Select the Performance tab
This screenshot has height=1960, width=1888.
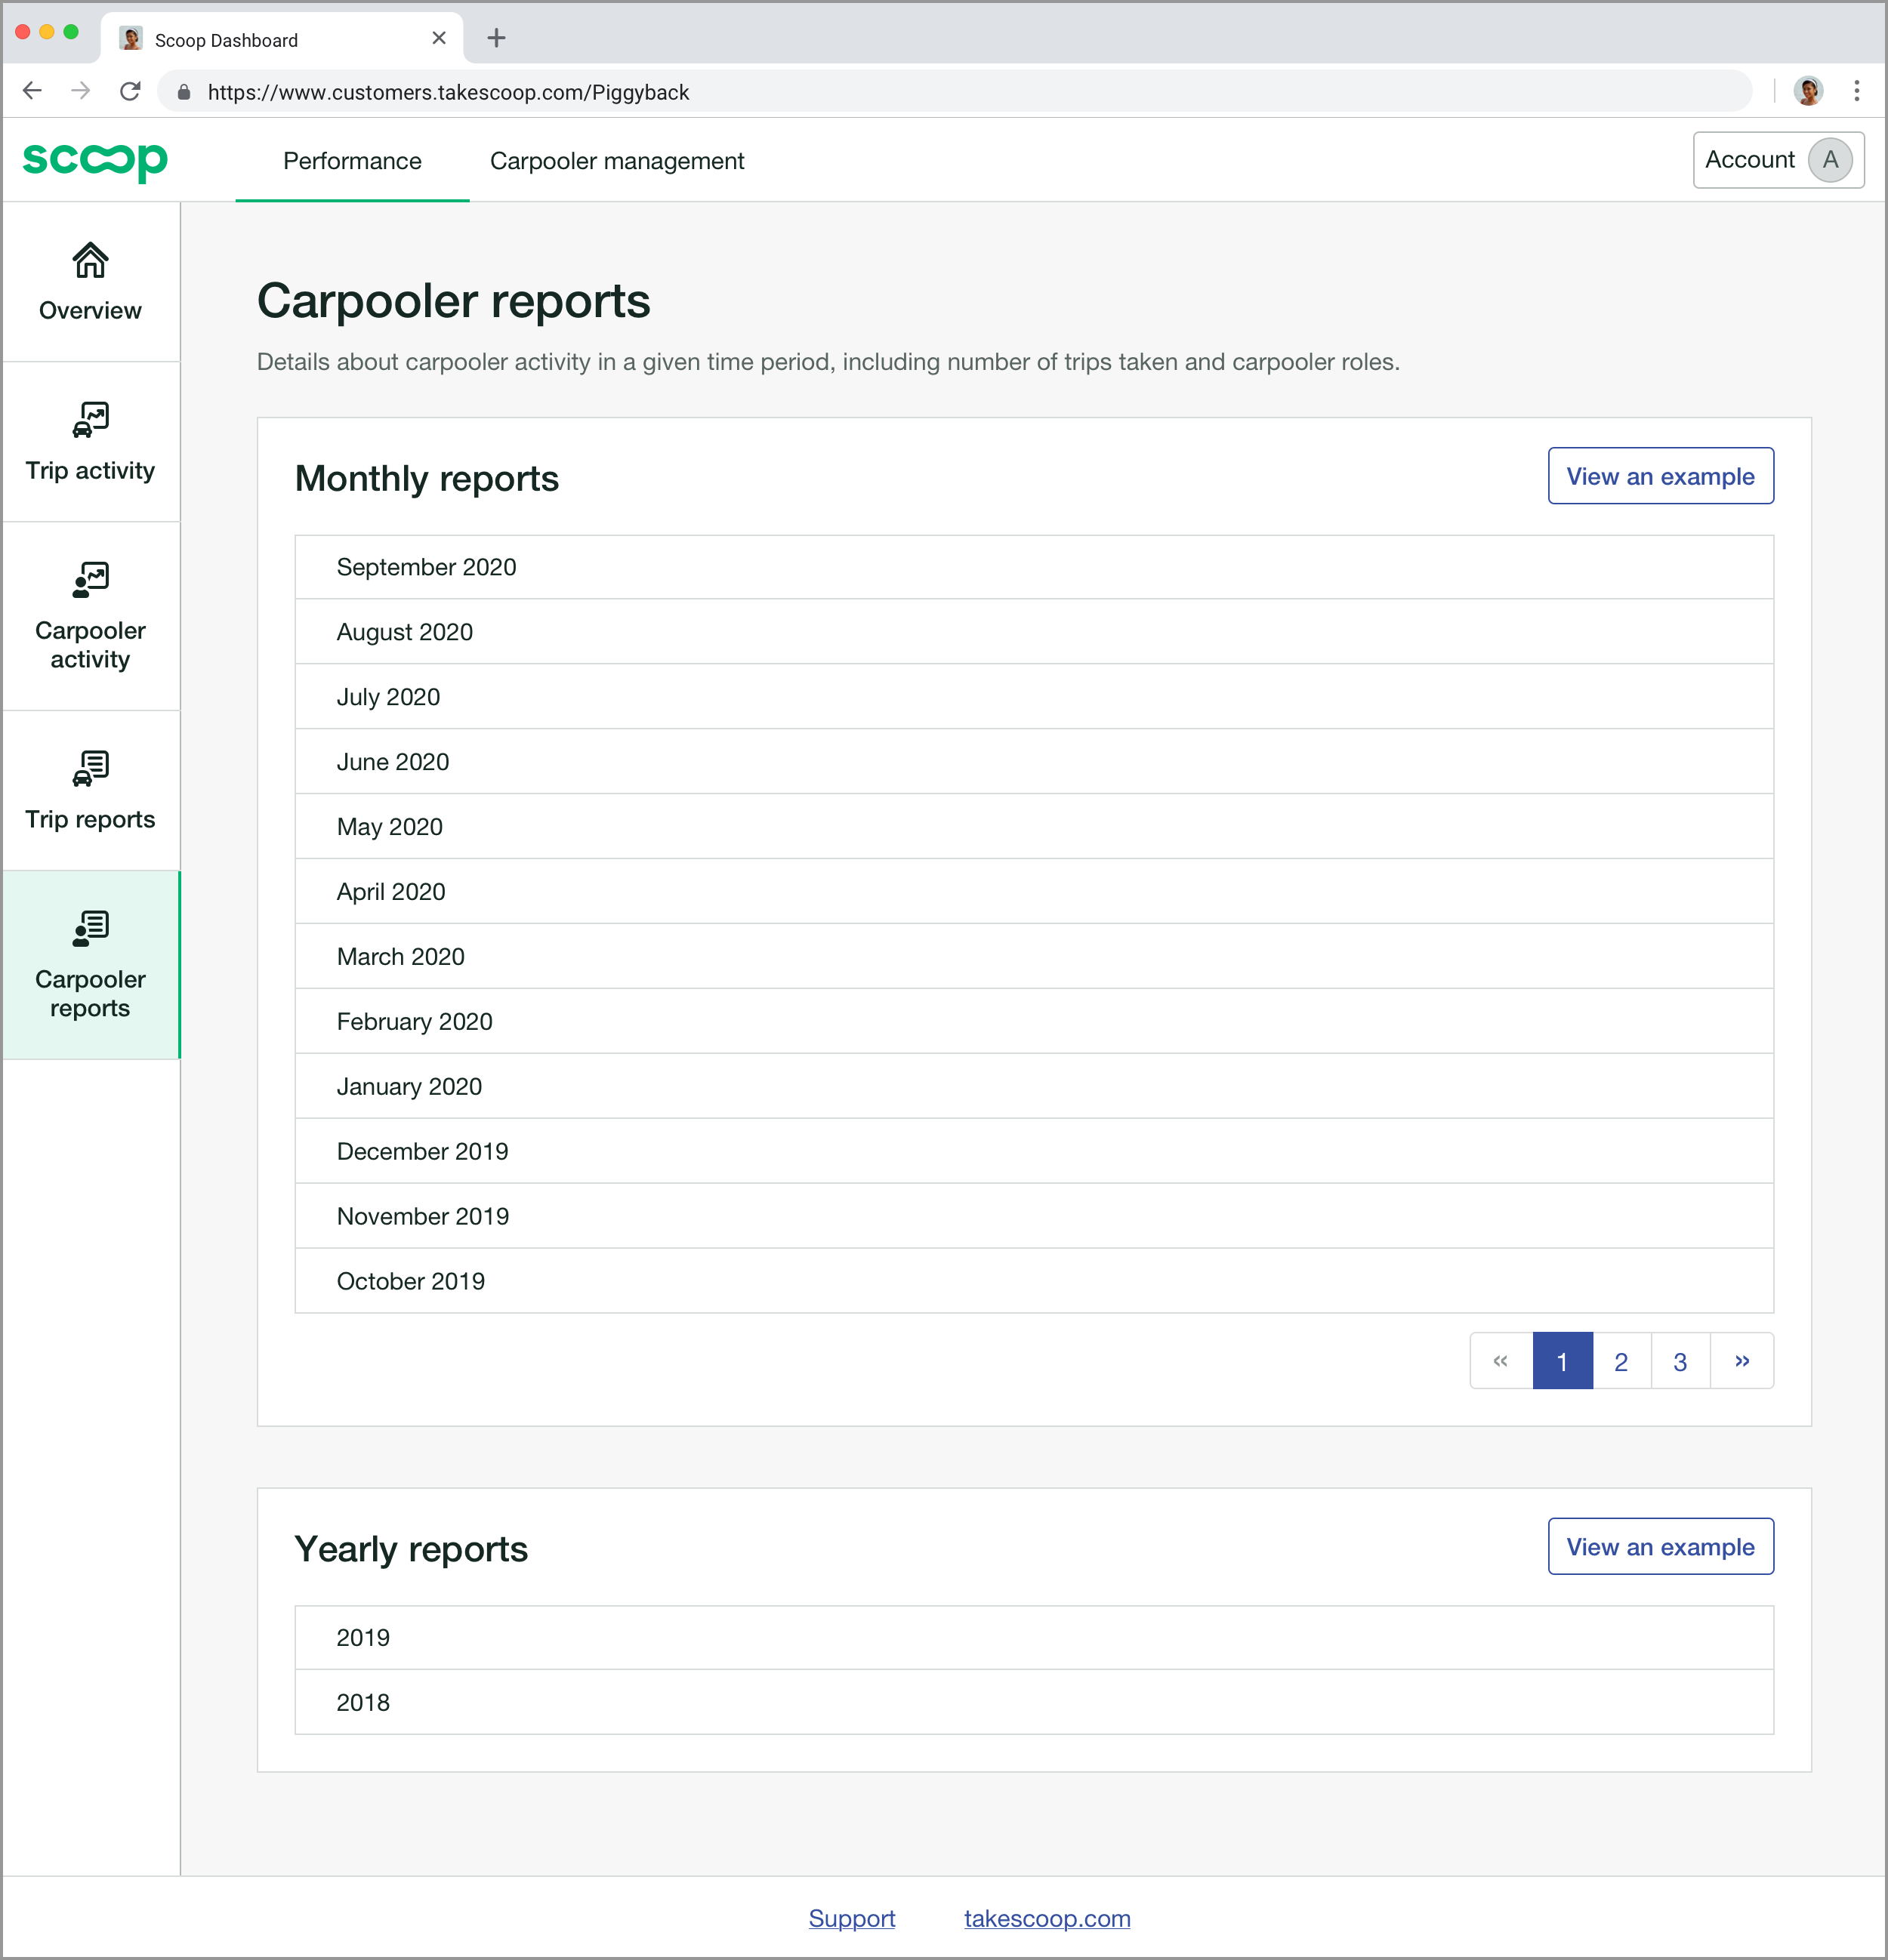(352, 161)
